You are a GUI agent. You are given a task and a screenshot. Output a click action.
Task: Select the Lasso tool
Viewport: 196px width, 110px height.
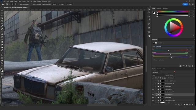coord(2,16)
